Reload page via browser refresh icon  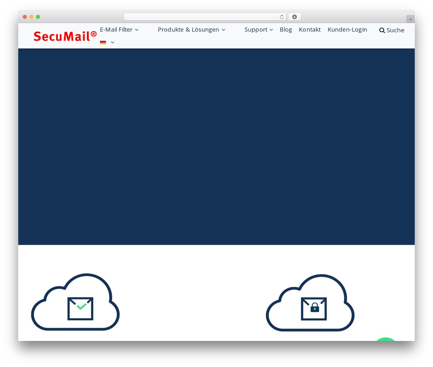(x=281, y=17)
